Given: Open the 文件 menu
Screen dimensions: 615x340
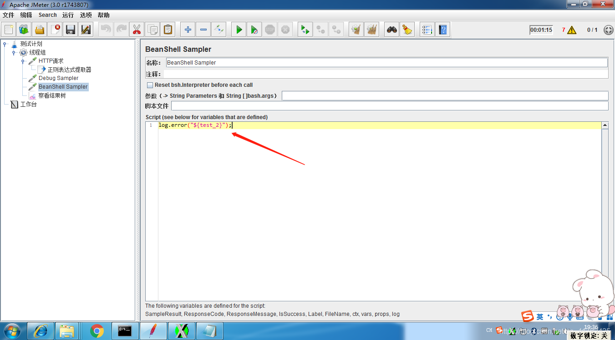Looking at the screenshot, I should click(x=9, y=15).
